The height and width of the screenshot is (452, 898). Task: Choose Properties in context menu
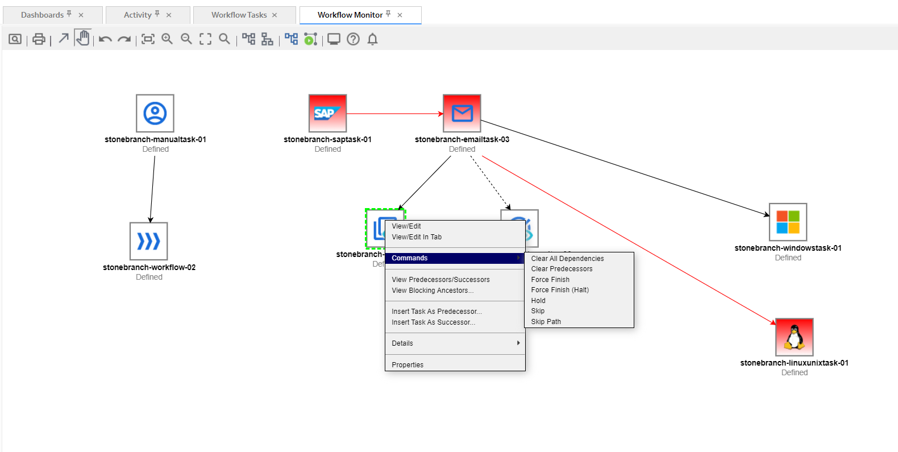[x=408, y=365]
